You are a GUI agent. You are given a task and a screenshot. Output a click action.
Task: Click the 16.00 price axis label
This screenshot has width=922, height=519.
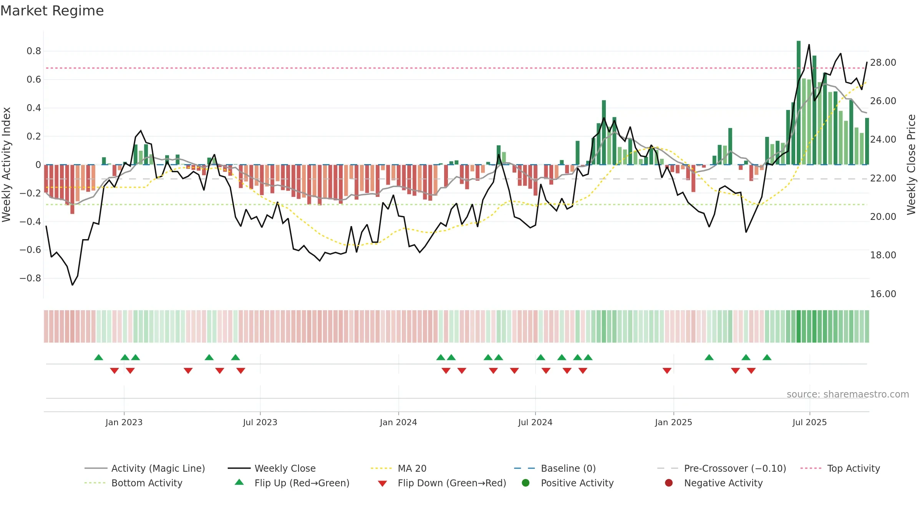click(883, 294)
